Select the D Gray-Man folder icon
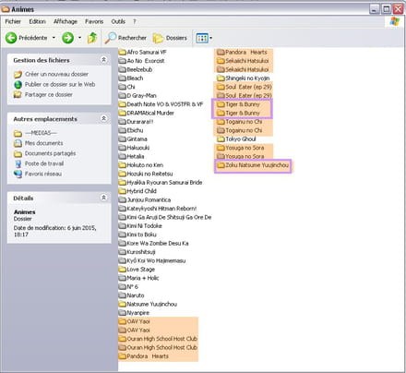406x373 pixels. coord(123,95)
